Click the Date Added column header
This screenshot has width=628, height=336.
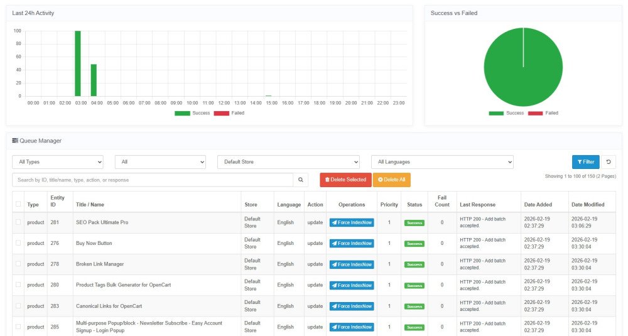click(538, 204)
